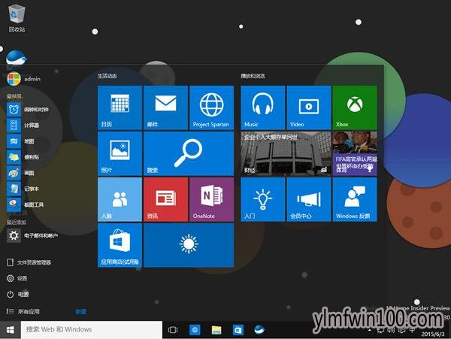Launch the Project Spartan tile
Viewport: 451px width, 339px height.
[211, 107]
